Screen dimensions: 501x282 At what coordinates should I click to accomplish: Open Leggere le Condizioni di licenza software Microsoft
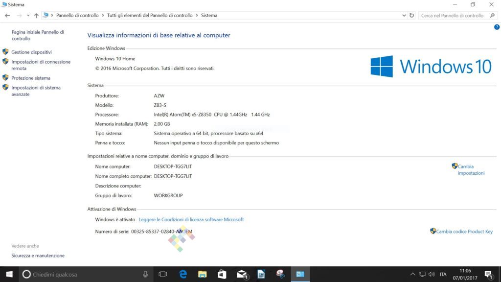click(x=191, y=220)
